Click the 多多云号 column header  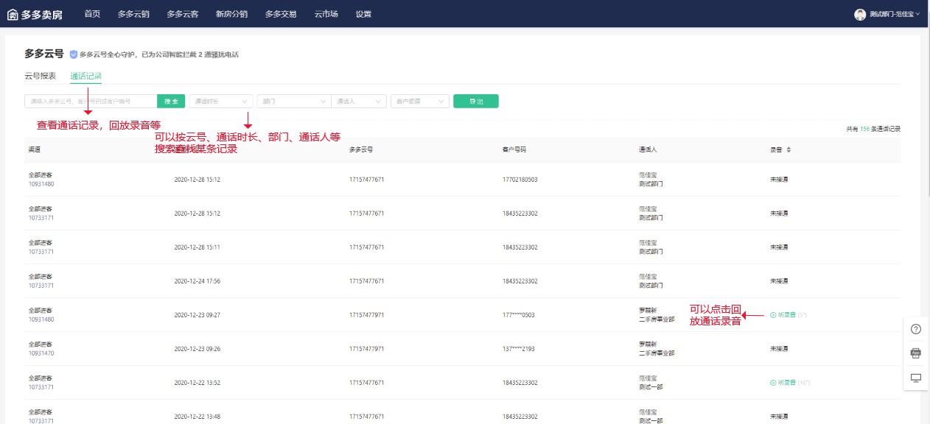[x=361, y=149]
